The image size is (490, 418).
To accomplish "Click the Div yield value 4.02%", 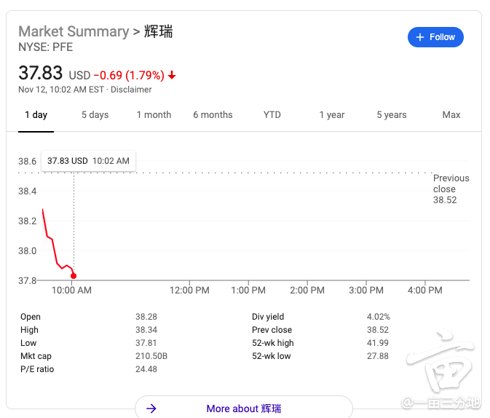I will [x=379, y=317].
